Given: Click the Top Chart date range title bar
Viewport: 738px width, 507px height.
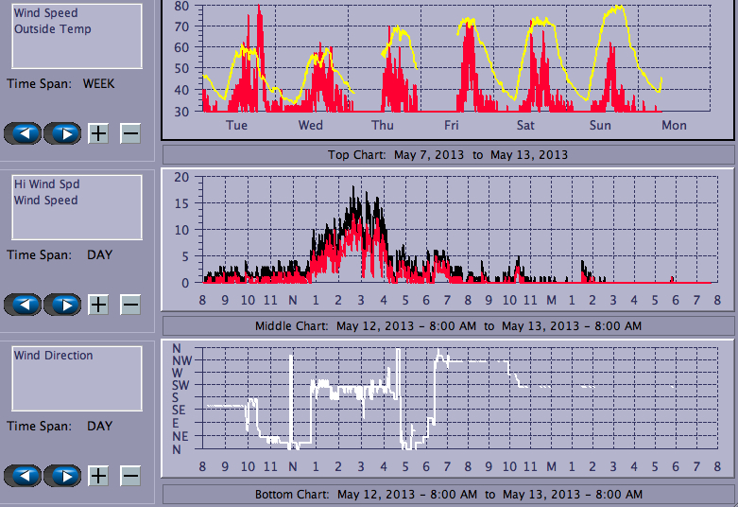Looking at the screenshot, I should [x=448, y=154].
